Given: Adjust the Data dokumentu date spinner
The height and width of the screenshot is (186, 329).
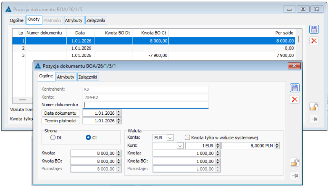Looking at the screenshot, I should (119, 113).
